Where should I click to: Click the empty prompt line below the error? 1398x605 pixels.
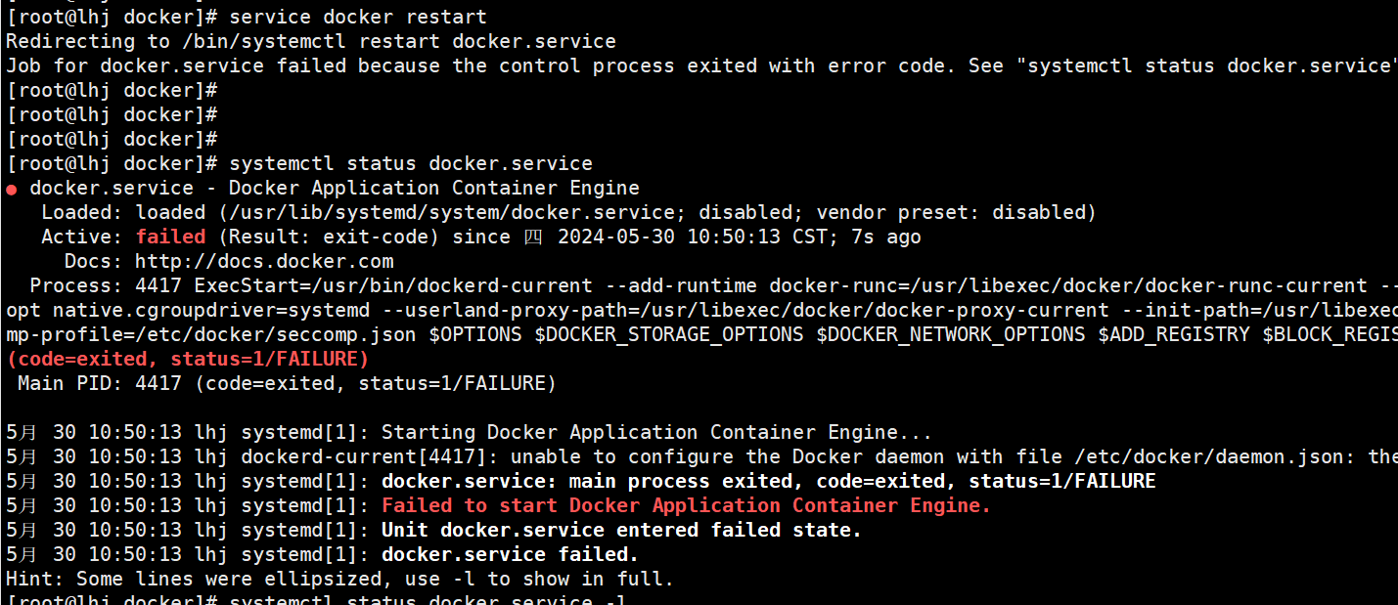(112, 90)
